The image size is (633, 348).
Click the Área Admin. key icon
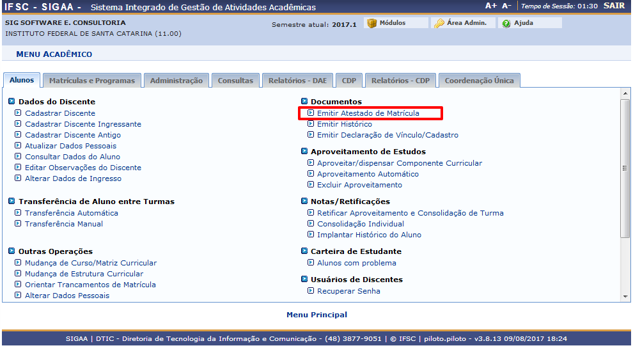(439, 23)
